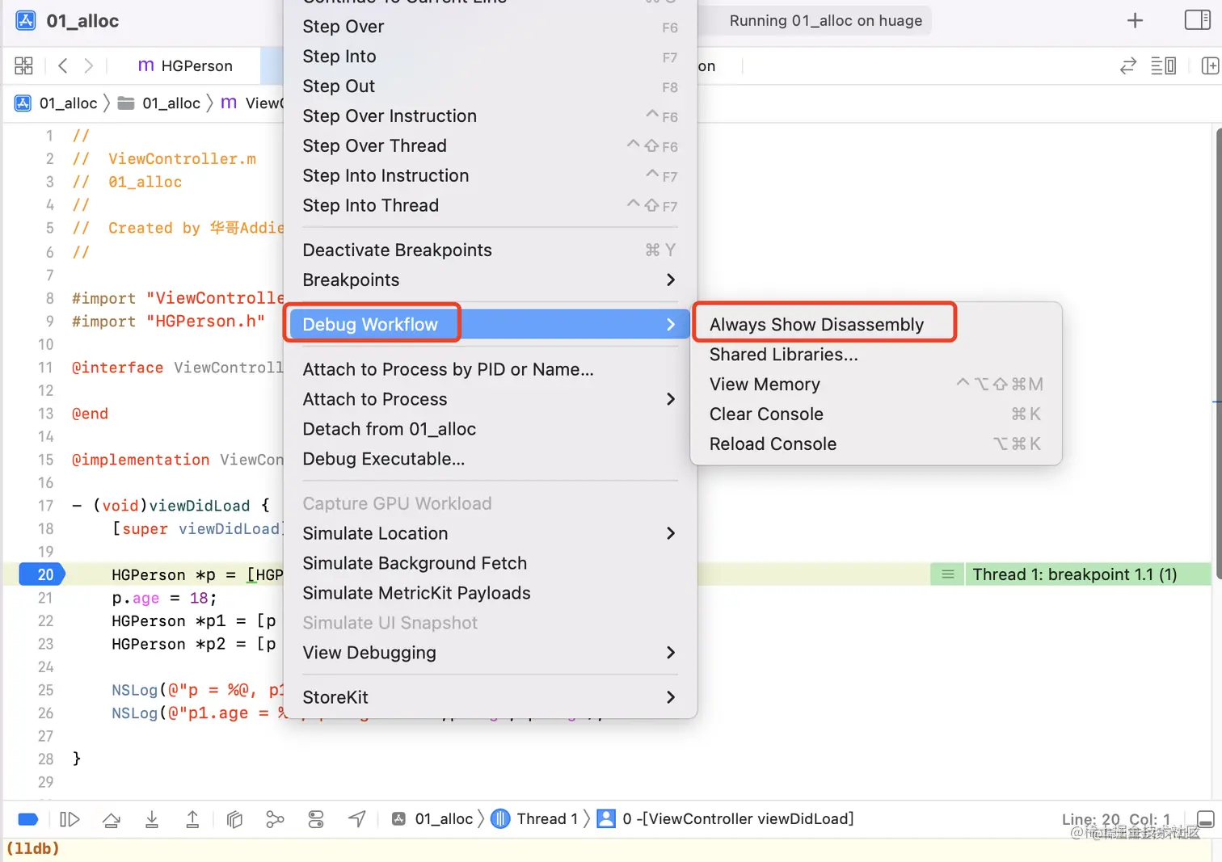Screen dimensions: 1222x862
Task: Select Attach to Process by PID or Name…
Action: (x=490, y=370)
